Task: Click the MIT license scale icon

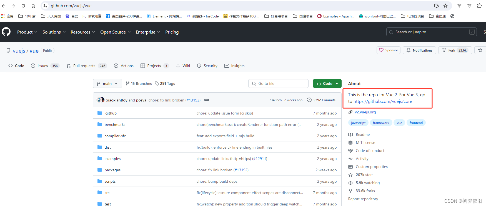Action: (x=350, y=143)
